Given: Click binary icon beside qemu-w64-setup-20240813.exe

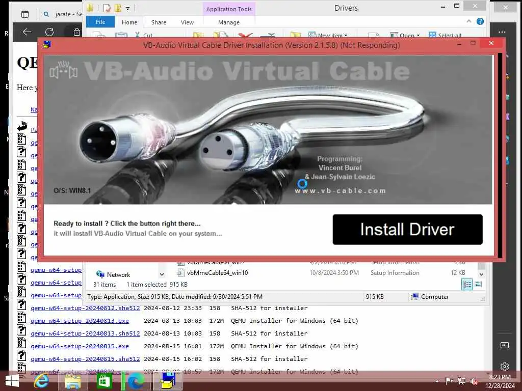Looking at the screenshot, I should [x=21, y=318].
